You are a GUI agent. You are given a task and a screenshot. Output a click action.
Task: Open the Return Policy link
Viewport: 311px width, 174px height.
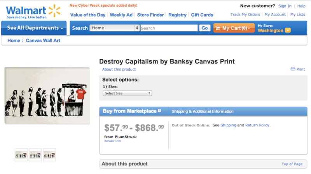257,125
